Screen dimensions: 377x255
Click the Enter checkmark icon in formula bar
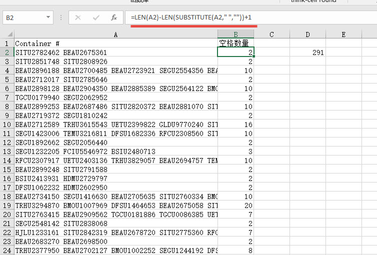click(96, 17)
